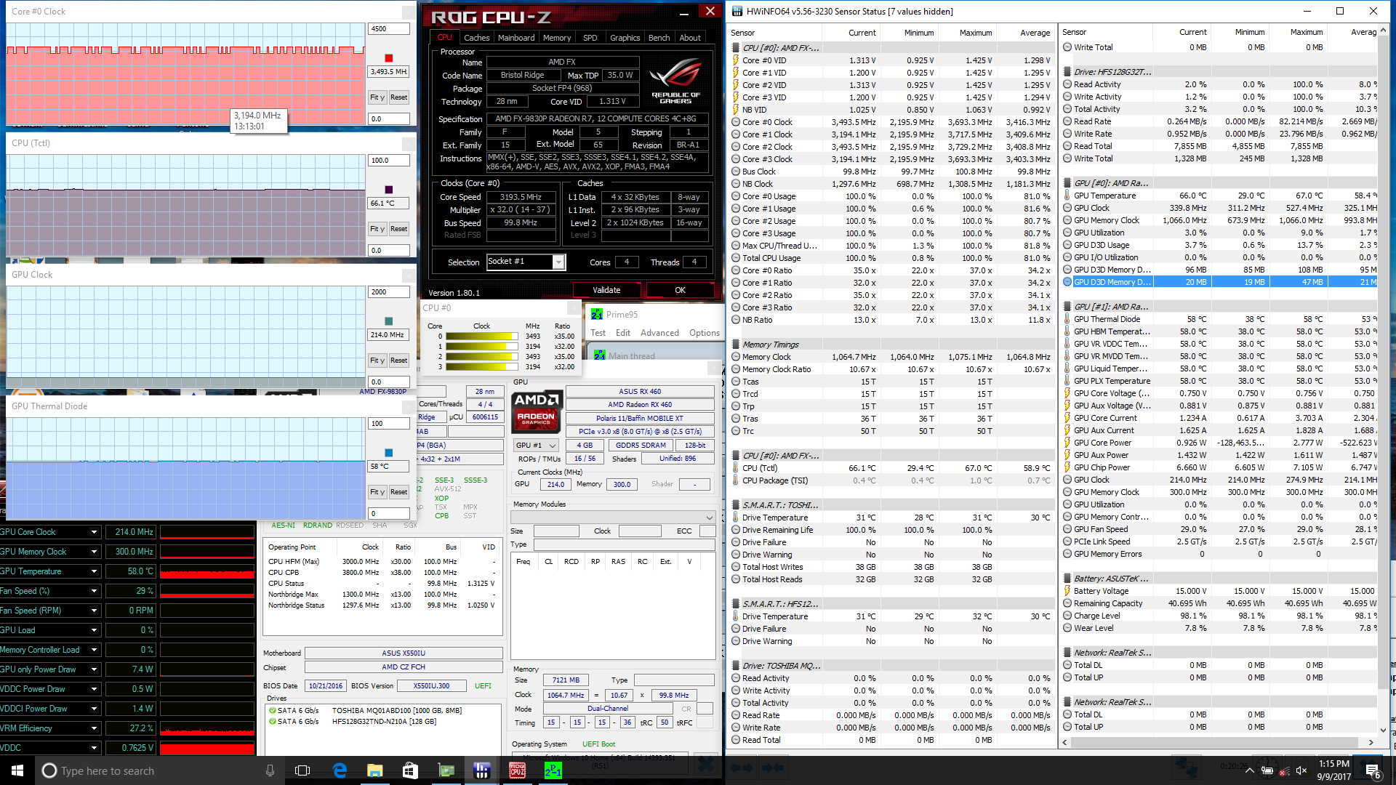This screenshot has height=785, width=1396.
Task: Open the Fan Speed (%) sensor dropdown
Action: 94,591
